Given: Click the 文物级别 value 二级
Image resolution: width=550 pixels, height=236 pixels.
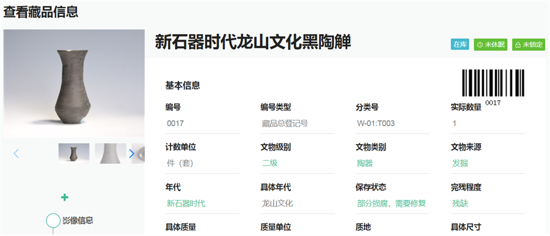Looking at the screenshot, I should tap(270, 163).
